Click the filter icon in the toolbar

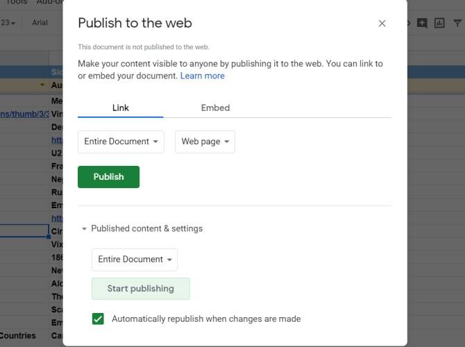coord(457,23)
